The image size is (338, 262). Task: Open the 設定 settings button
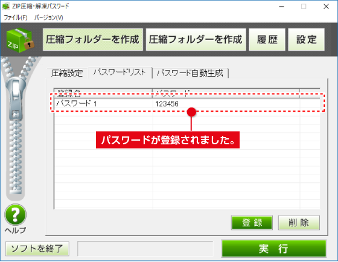click(x=307, y=40)
